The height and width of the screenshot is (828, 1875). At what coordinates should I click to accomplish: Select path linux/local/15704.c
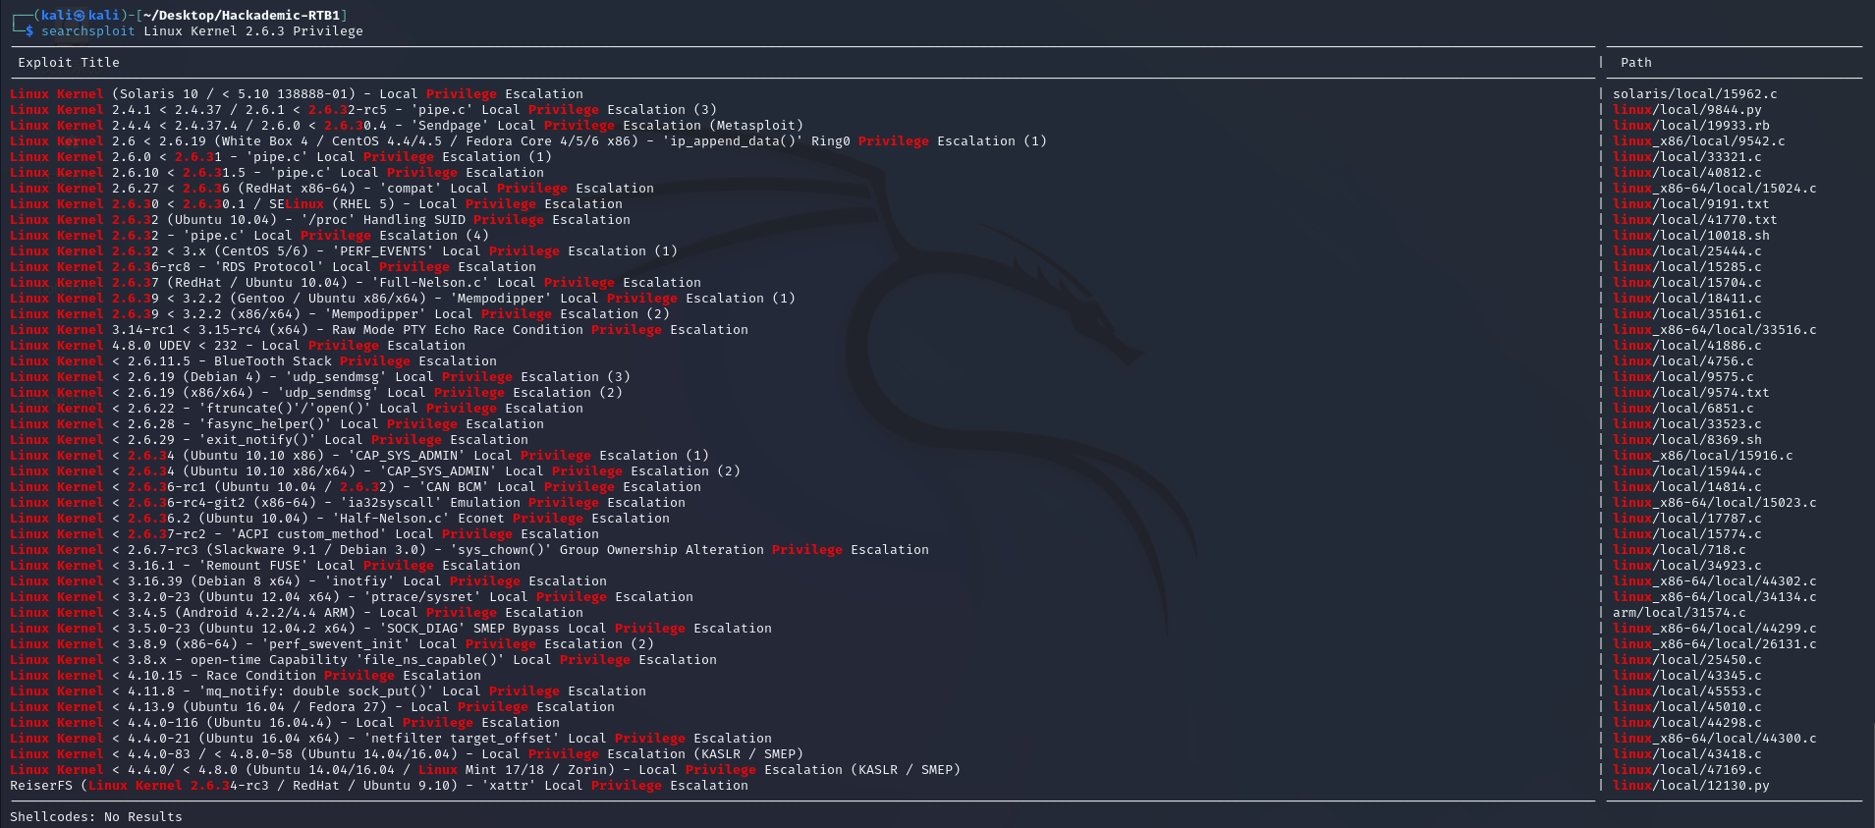(1687, 283)
